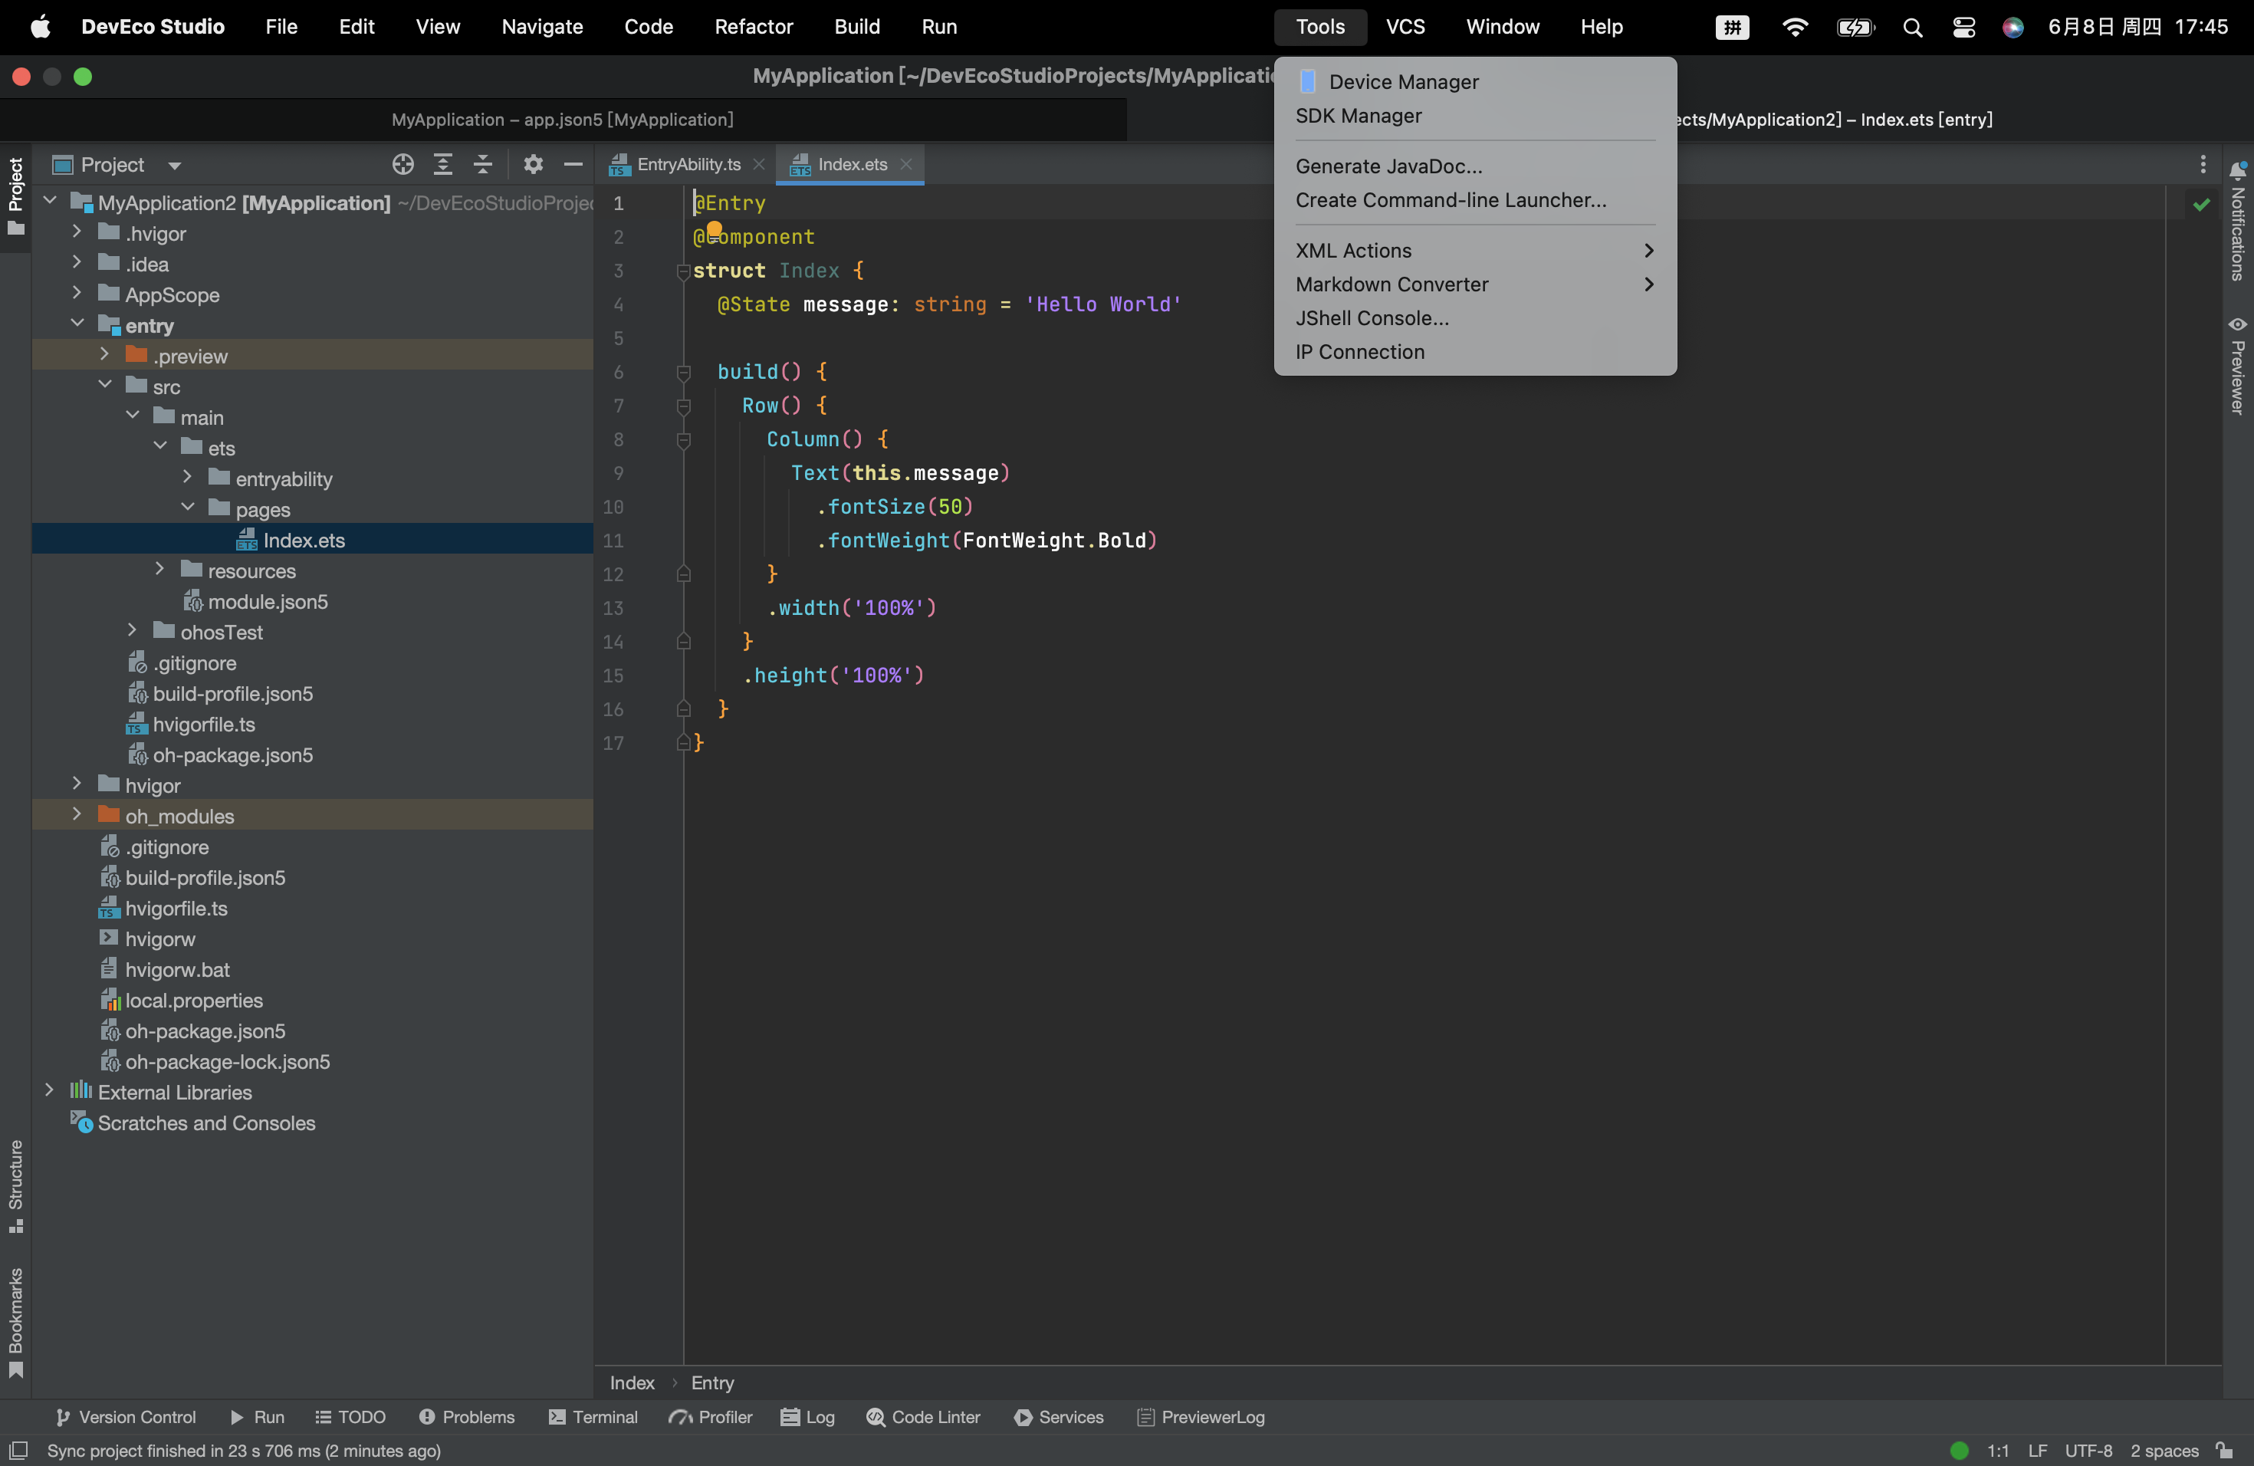Select JShell Console... menu item
The height and width of the screenshot is (1466, 2254).
(1474, 318)
